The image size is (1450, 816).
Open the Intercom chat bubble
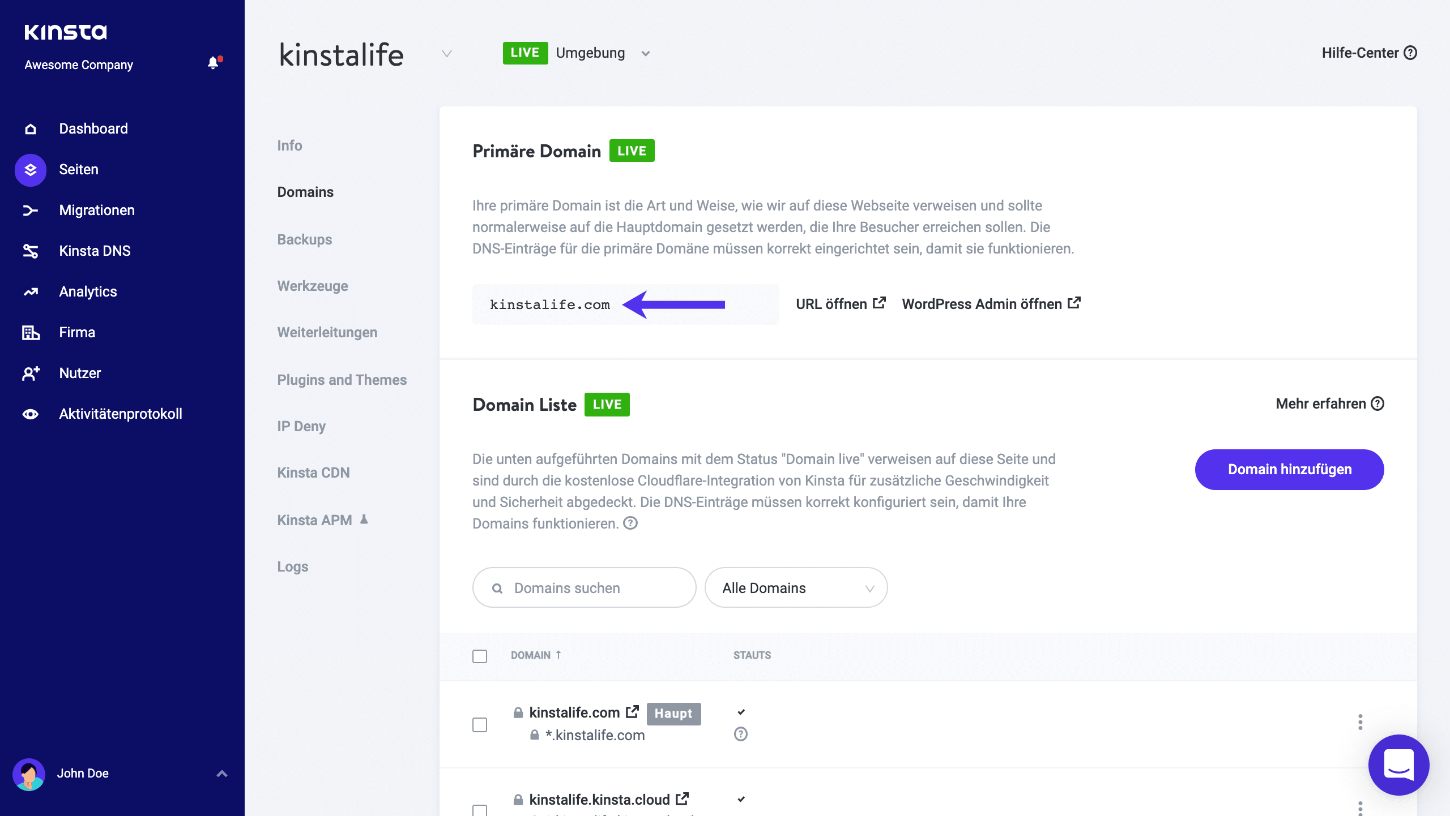click(x=1398, y=765)
